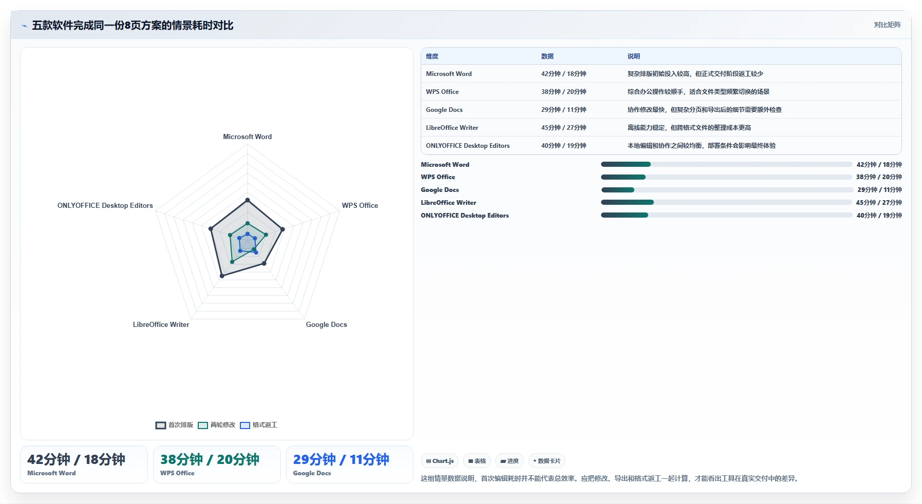Screen dimensions: 922x504
Task: Click the 对比矩阵 label in header
Action: [887, 25]
